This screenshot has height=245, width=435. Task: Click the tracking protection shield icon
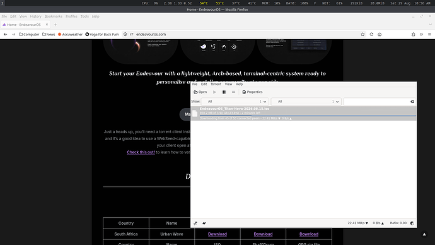[x=125, y=35]
